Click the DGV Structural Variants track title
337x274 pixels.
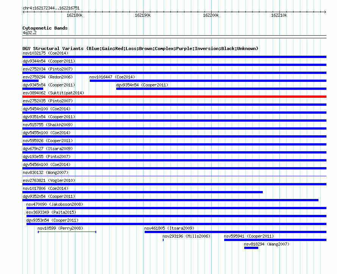[x=140, y=49]
